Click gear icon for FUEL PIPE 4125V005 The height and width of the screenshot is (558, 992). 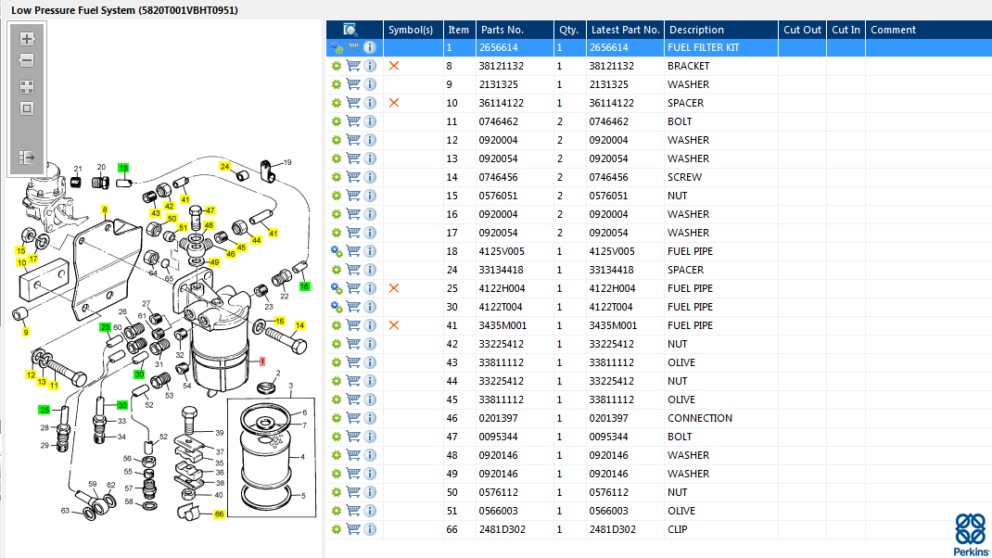(x=337, y=251)
